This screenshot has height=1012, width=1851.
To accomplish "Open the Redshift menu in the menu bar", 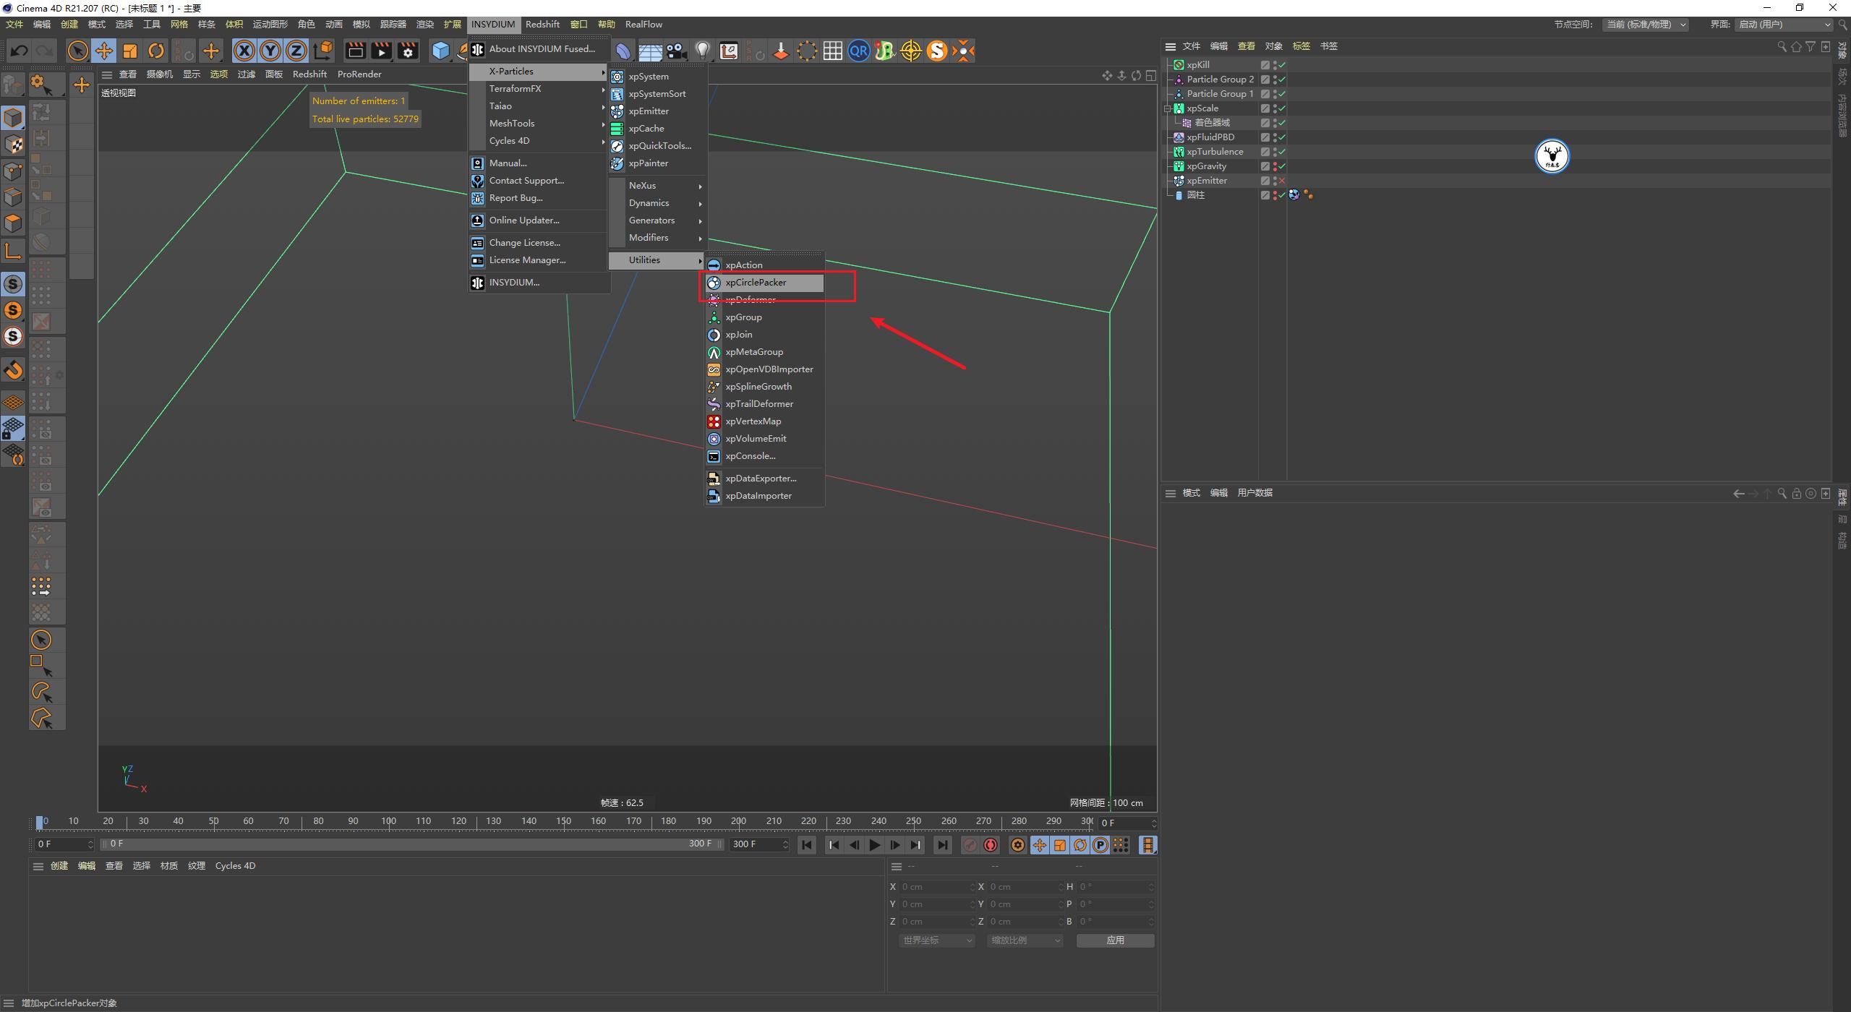I will point(542,24).
